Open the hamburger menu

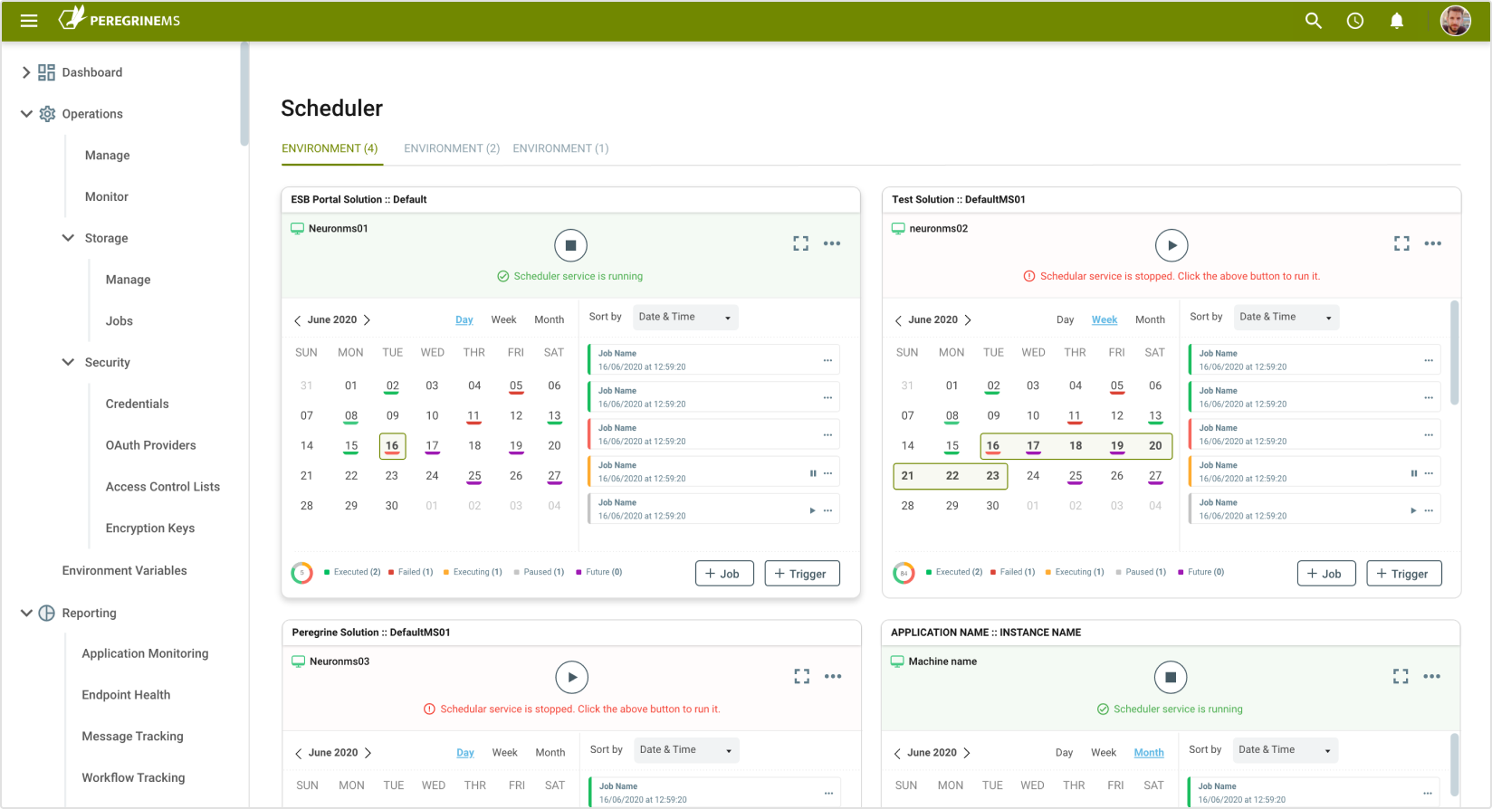29,21
